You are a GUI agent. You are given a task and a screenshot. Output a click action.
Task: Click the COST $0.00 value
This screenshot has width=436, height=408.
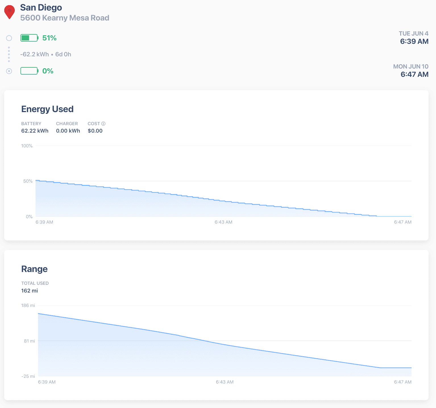click(x=95, y=131)
